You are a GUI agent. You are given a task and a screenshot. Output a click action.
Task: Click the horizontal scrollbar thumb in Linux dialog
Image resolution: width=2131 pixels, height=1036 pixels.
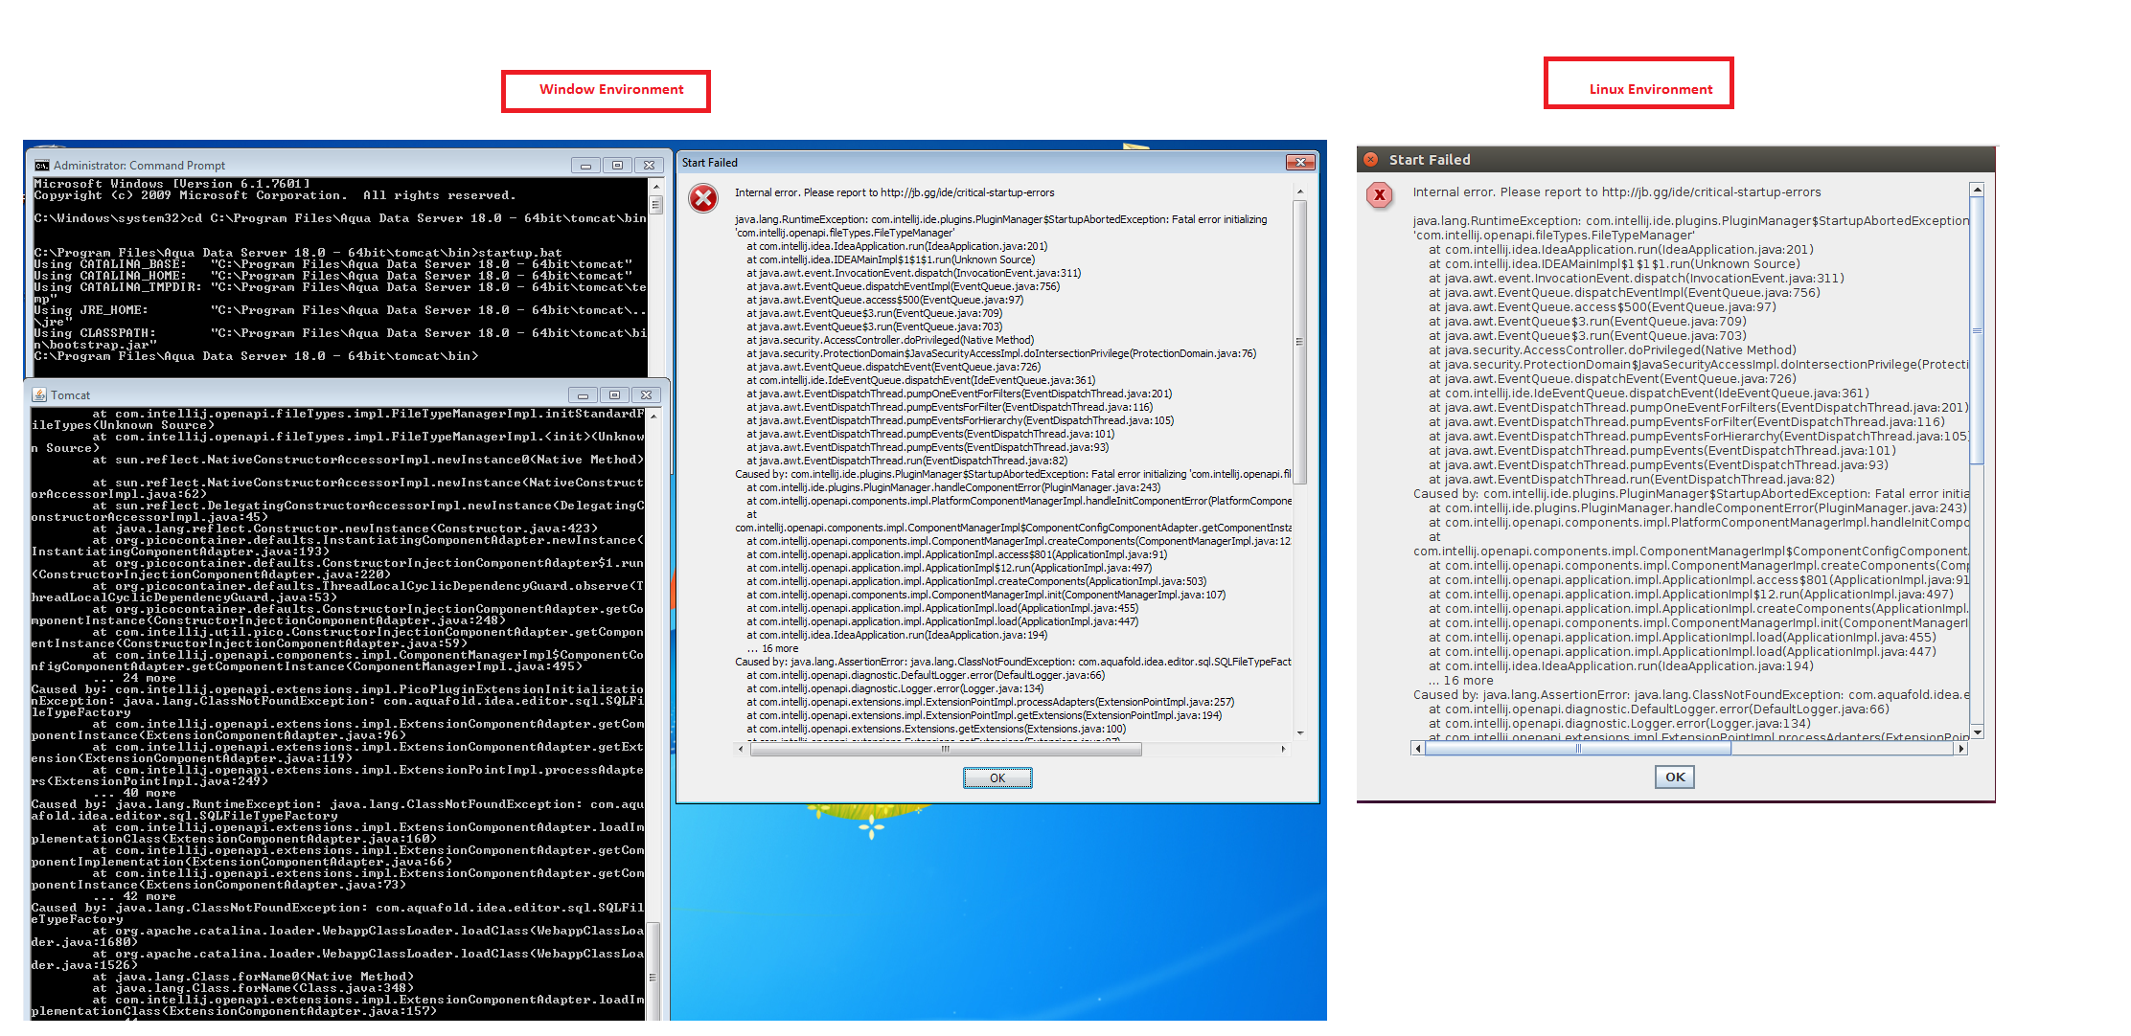(1577, 749)
